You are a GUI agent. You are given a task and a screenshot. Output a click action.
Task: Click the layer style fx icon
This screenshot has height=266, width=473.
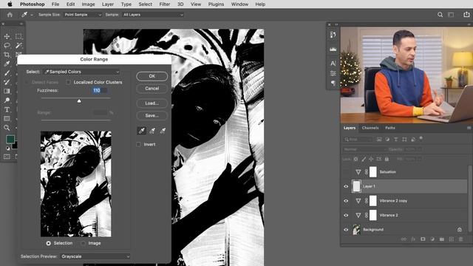pos(413,239)
